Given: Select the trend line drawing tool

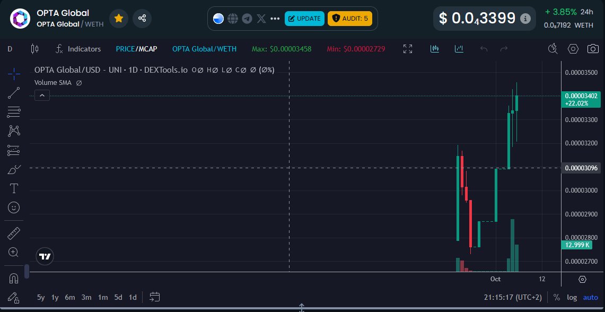Looking at the screenshot, I should pos(14,93).
